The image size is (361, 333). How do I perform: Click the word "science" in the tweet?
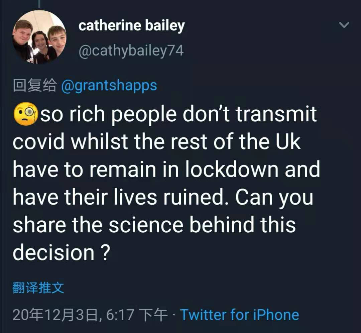pos(145,225)
